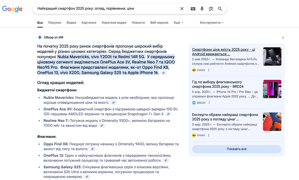299x180 pixels.
Task: Click Показать все button
Action: (x=237, y=149)
